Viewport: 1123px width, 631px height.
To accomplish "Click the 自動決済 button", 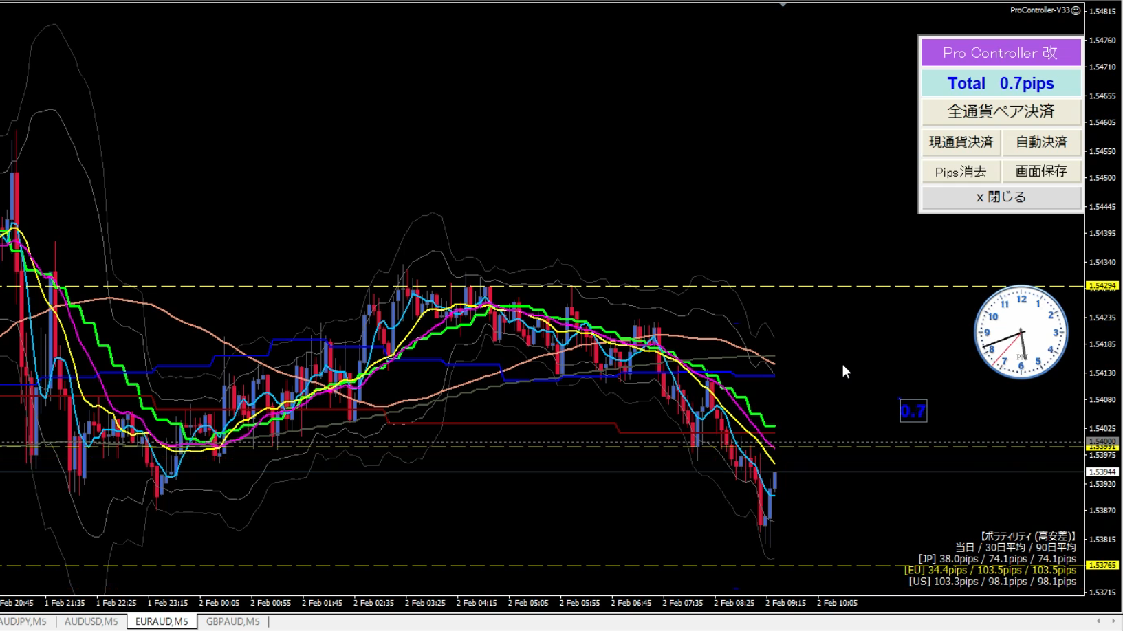I will [x=1041, y=142].
